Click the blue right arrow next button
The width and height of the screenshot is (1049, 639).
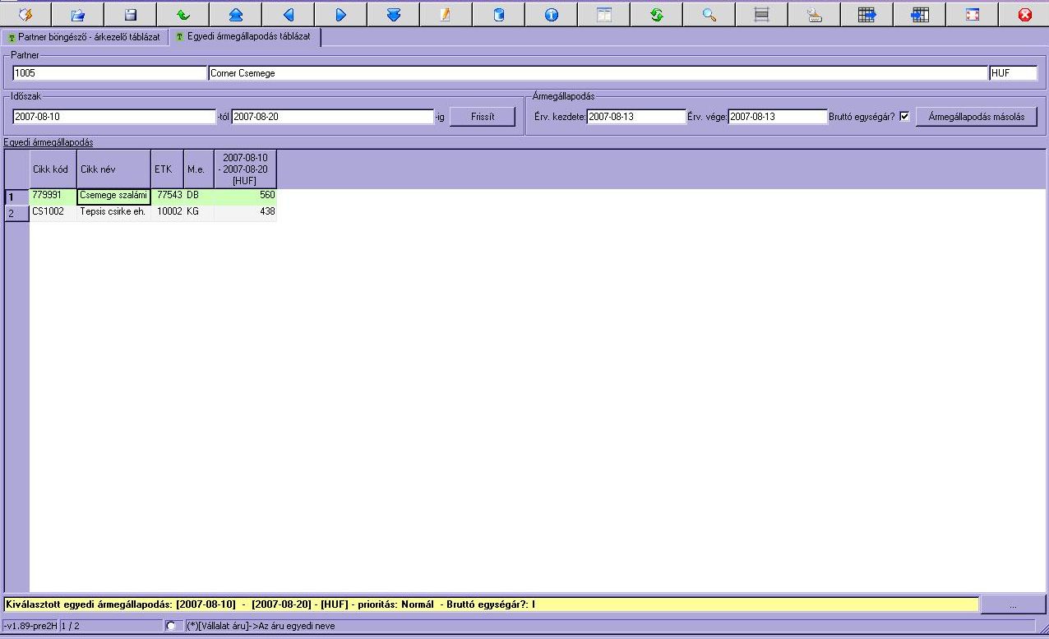click(x=341, y=15)
